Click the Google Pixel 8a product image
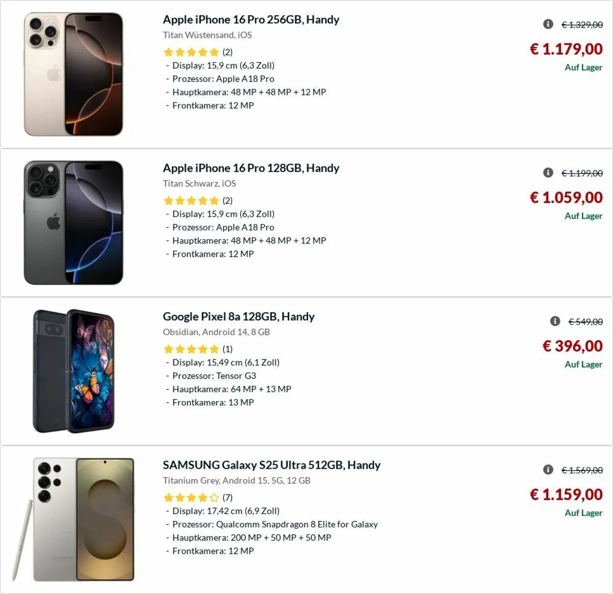Image resolution: width=613 pixels, height=594 pixels. [74, 371]
